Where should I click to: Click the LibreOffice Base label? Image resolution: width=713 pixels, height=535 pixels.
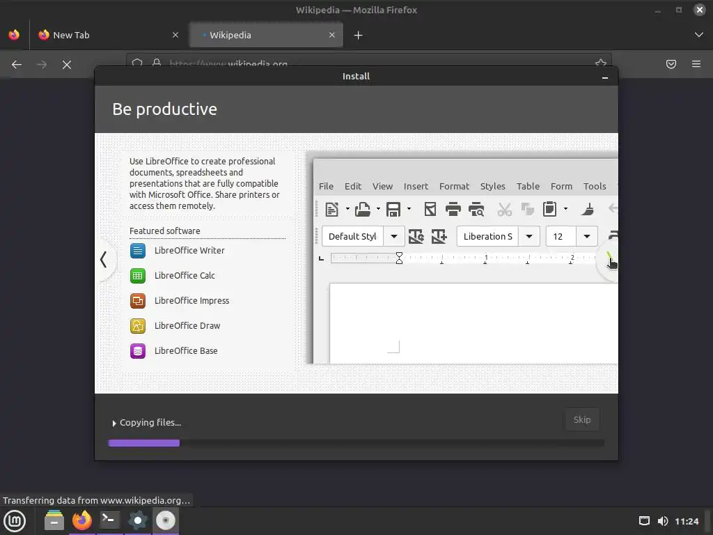pos(186,351)
